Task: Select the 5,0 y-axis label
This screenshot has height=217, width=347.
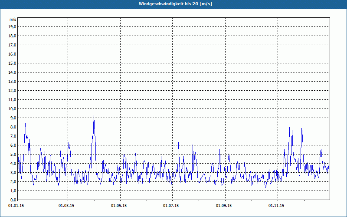Action: click(13, 155)
